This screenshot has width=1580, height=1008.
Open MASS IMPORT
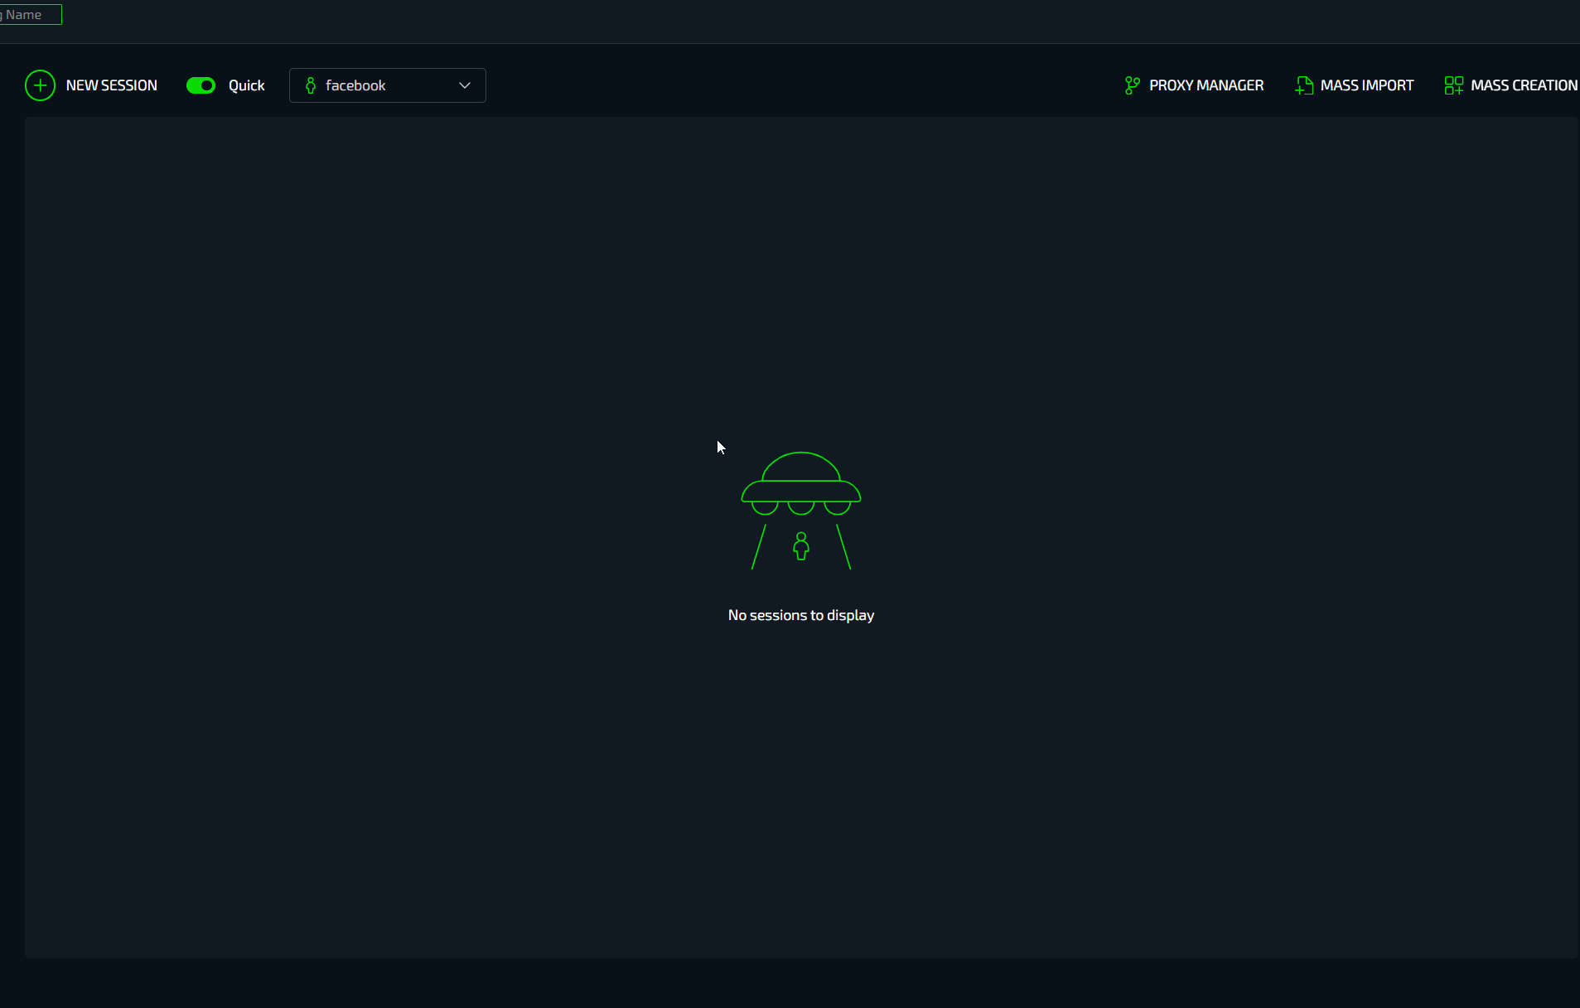tap(1366, 85)
